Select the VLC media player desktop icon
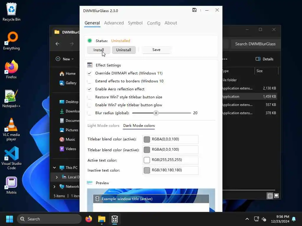The width and height of the screenshot is (302, 226). pos(12,129)
